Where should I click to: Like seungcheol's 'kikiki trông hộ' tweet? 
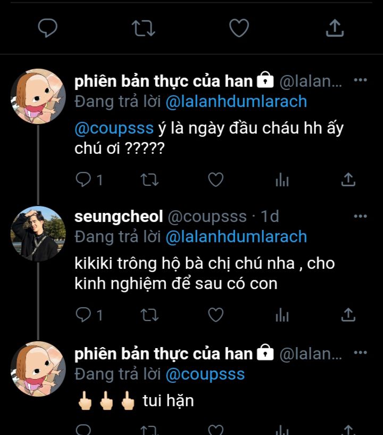click(x=216, y=315)
